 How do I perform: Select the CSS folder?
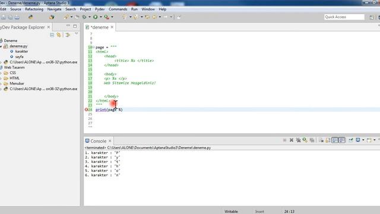pyautogui.click(x=12, y=73)
